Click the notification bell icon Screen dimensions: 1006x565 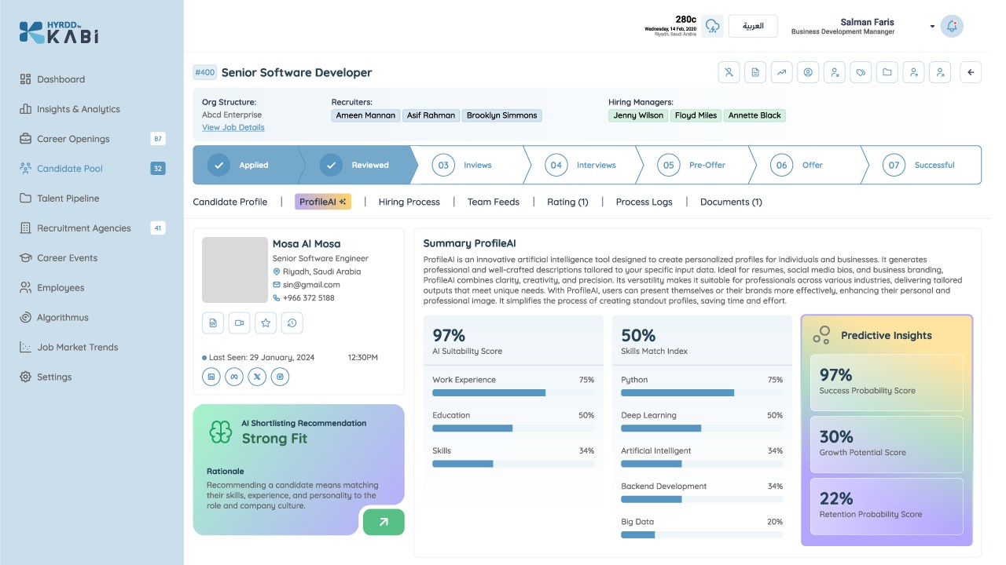(x=952, y=26)
